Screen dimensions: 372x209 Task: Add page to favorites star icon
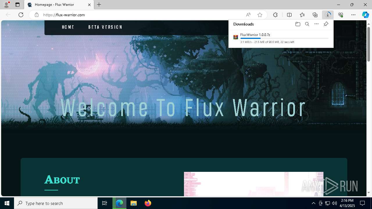tap(260, 15)
